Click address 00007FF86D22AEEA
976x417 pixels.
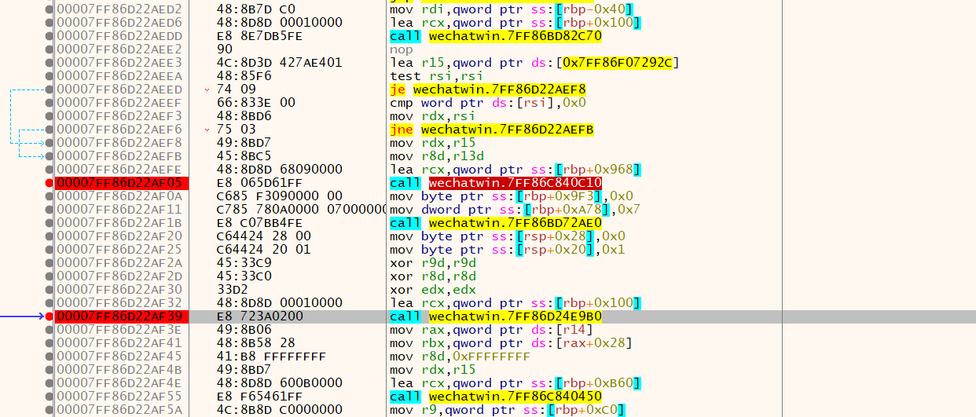coord(119,76)
